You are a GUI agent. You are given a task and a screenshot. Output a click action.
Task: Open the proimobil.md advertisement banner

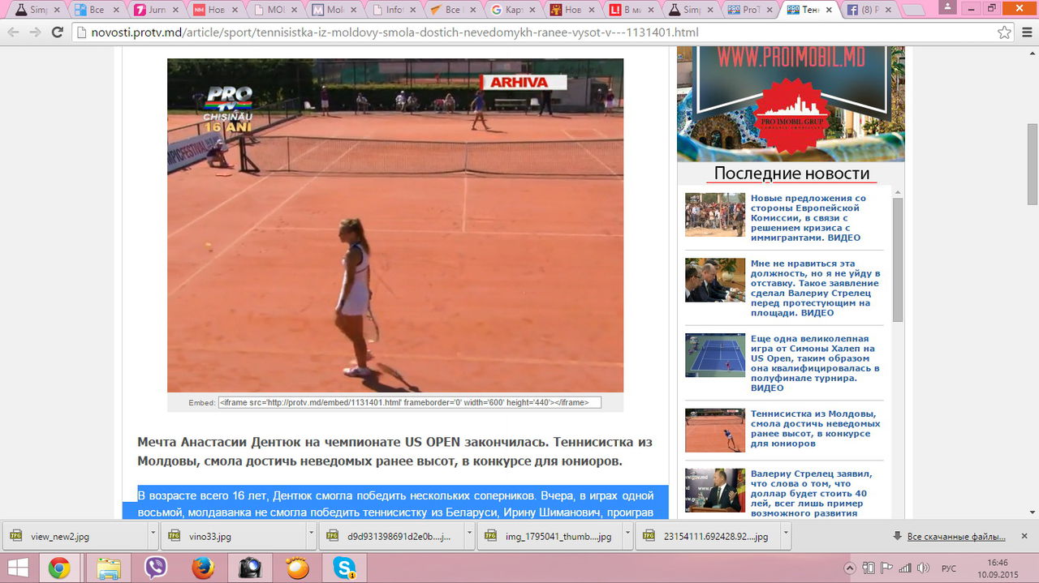791,104
